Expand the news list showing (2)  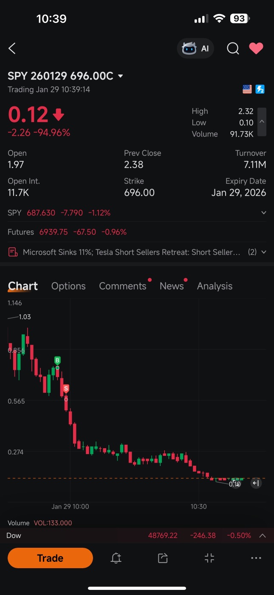(264, 252)
